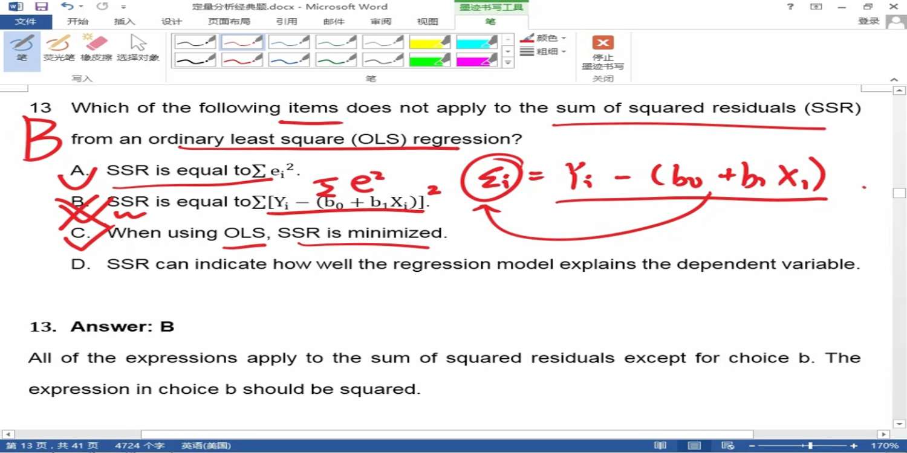Switch to the 引用 ribbon tab

[287, 22]
